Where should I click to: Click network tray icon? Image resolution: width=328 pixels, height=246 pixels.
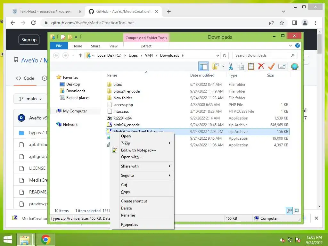click(290, 240)
